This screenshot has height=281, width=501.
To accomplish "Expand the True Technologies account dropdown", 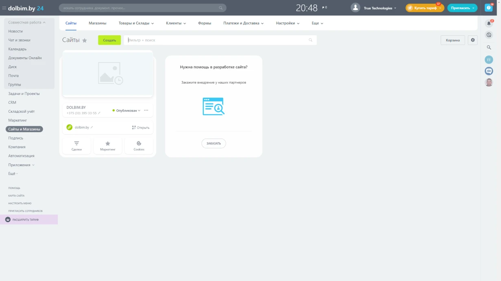I will [x=380, y=8].
